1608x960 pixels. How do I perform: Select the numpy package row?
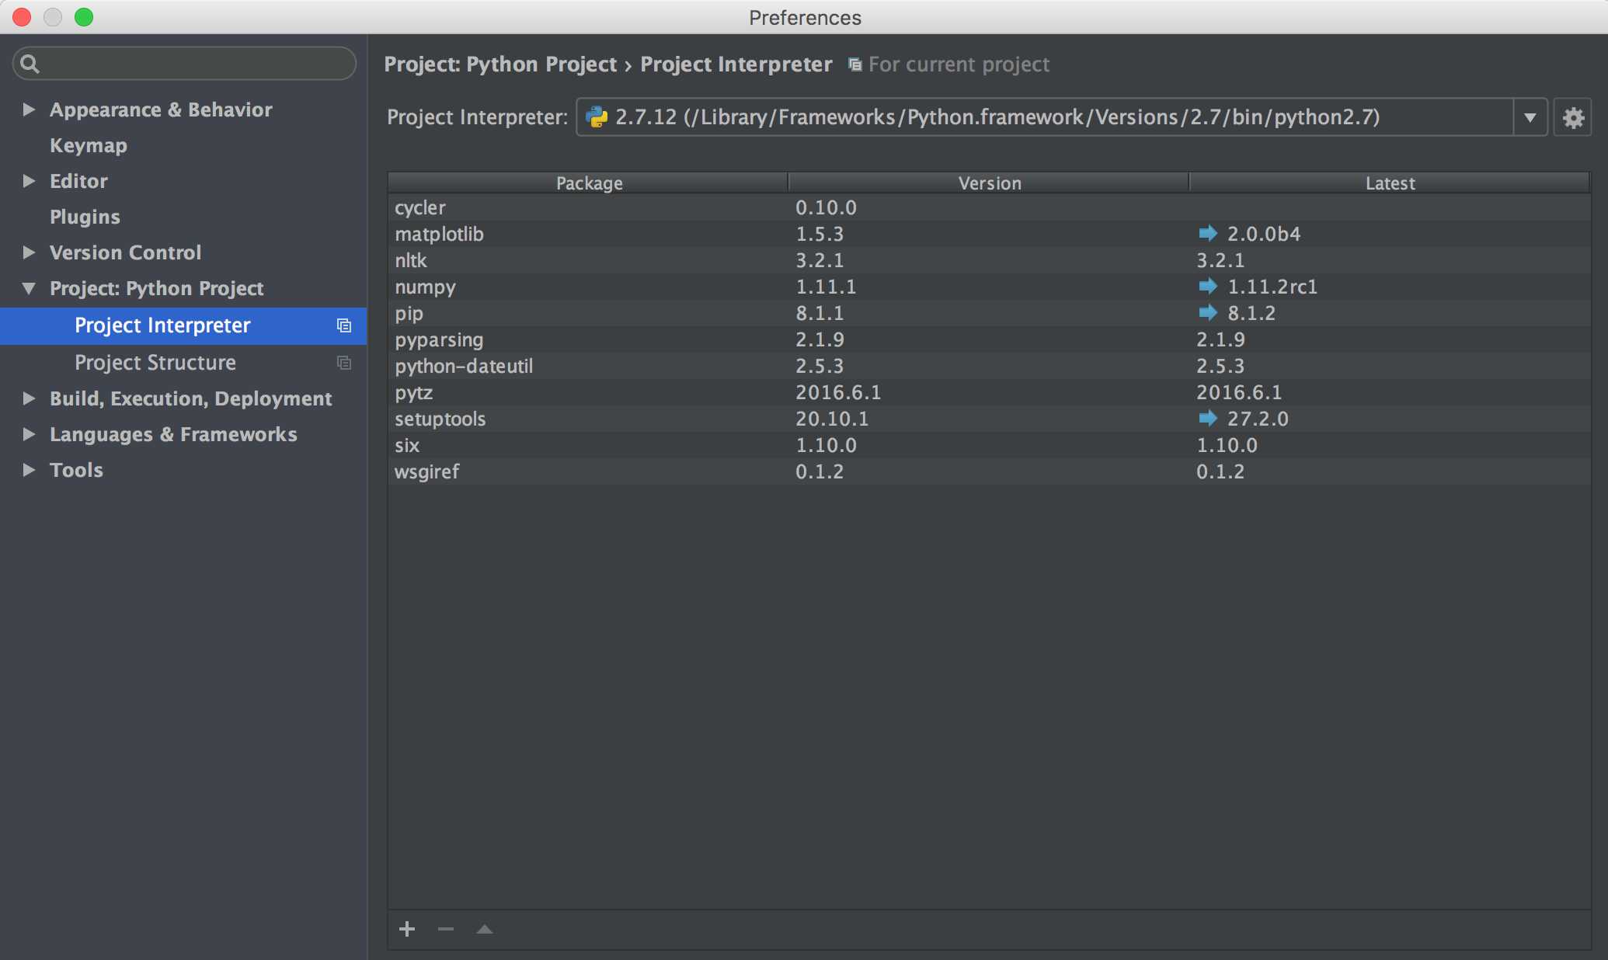(x=989, y=287)
